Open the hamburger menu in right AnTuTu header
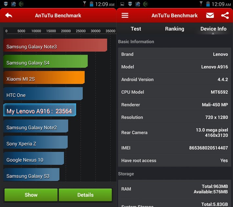Image resolution: width=233 pixels, height=207 pixels. (x=125, y=15)
